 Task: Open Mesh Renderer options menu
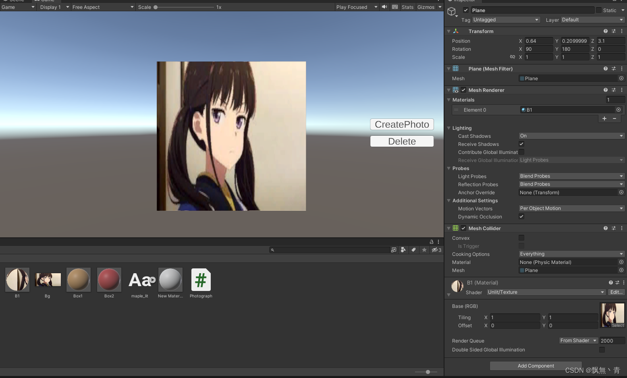click(622, 90)
